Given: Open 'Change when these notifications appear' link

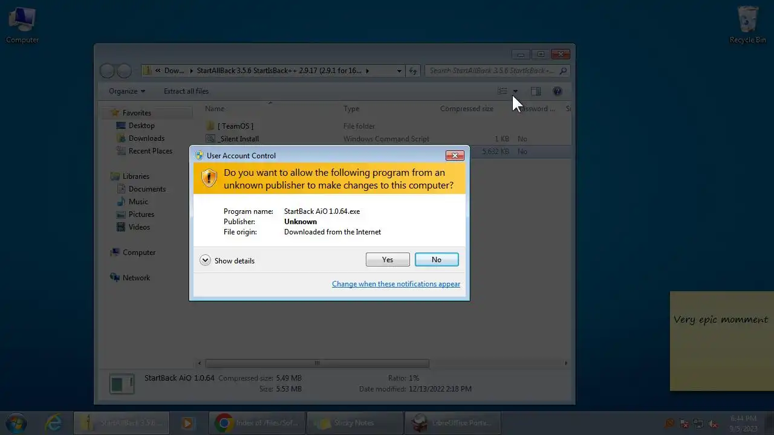Looking at the screenshot, I should pyautogui.click(x=396, y=284).
